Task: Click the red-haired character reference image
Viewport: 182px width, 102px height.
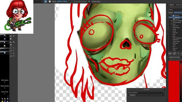Action: (x=17, y=17)
